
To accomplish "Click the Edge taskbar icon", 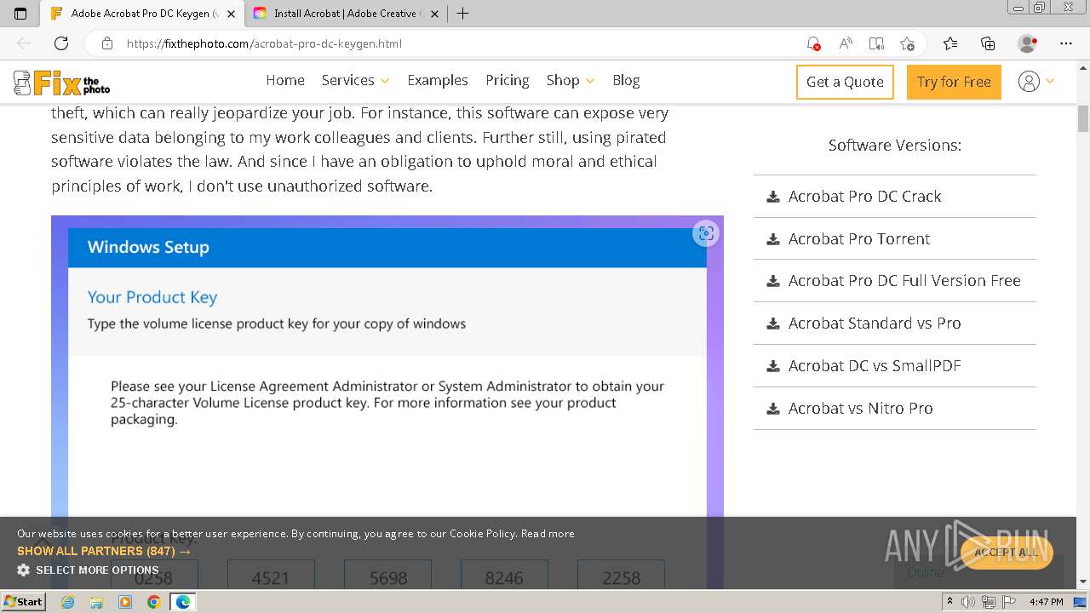I will [182, 602].
